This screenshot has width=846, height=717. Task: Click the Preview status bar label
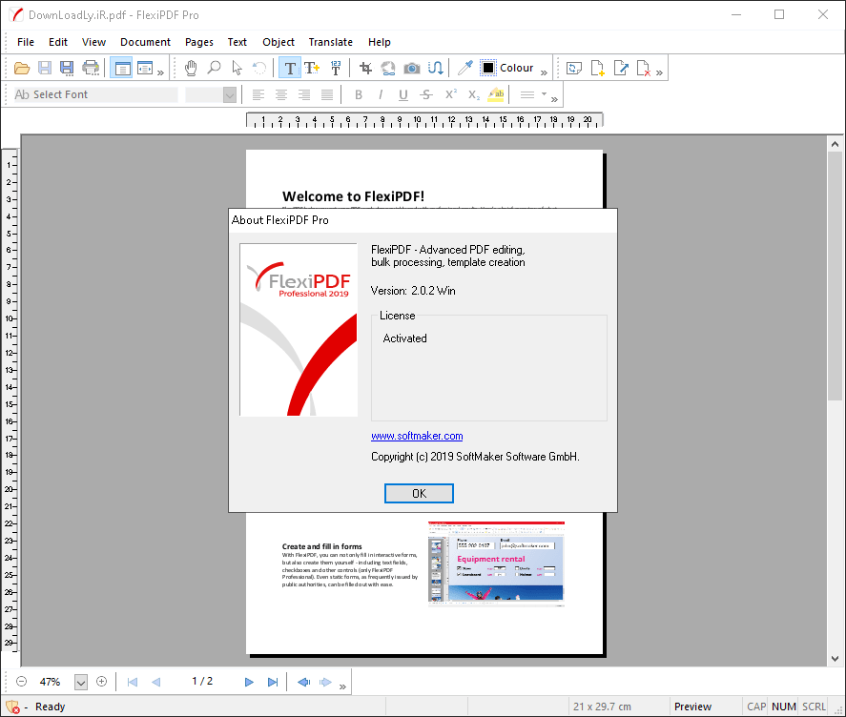(x=692, y=707)
